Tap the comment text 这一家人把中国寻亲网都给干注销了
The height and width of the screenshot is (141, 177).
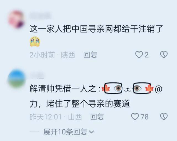point(97,29)
